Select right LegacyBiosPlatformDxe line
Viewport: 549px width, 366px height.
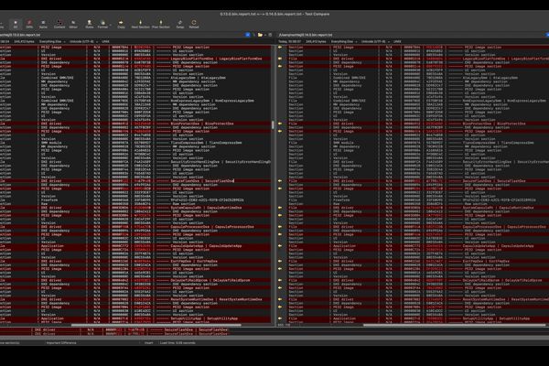tap(418, 59)
